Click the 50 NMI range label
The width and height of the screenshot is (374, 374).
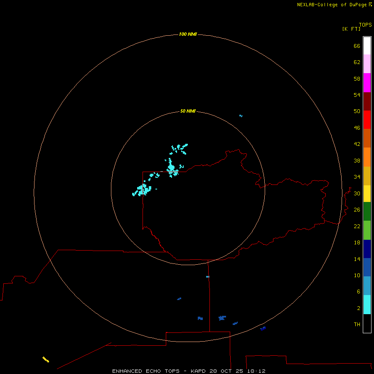click(188, 111)
